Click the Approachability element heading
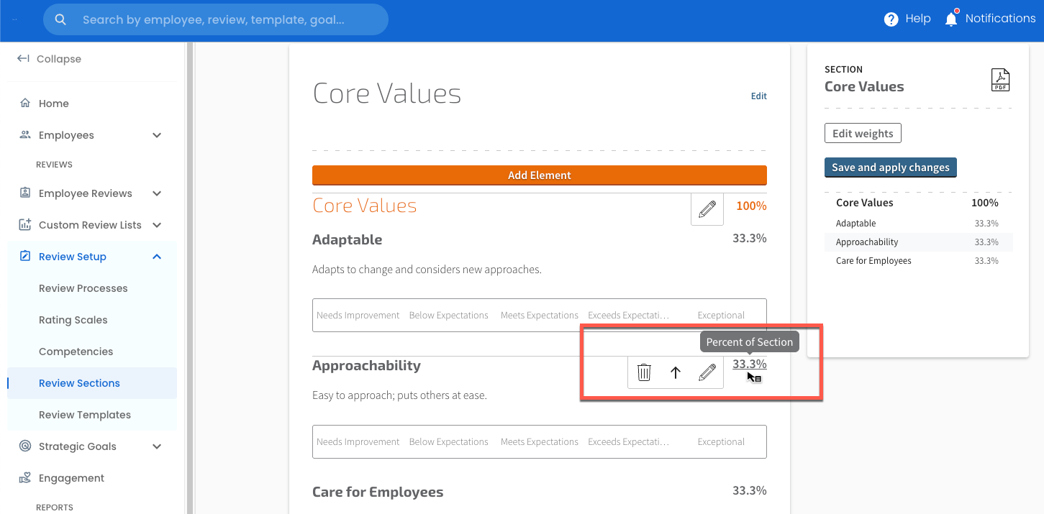The height and width of the screenshot is (514, 1044). [x=366, y=365]
